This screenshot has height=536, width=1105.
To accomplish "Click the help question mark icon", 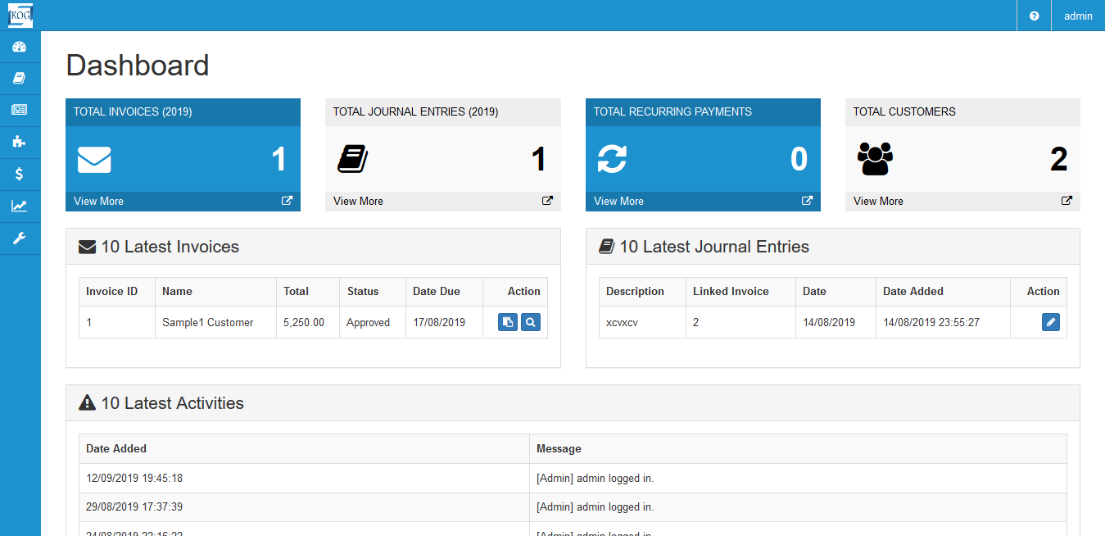I will [1034, 16].
